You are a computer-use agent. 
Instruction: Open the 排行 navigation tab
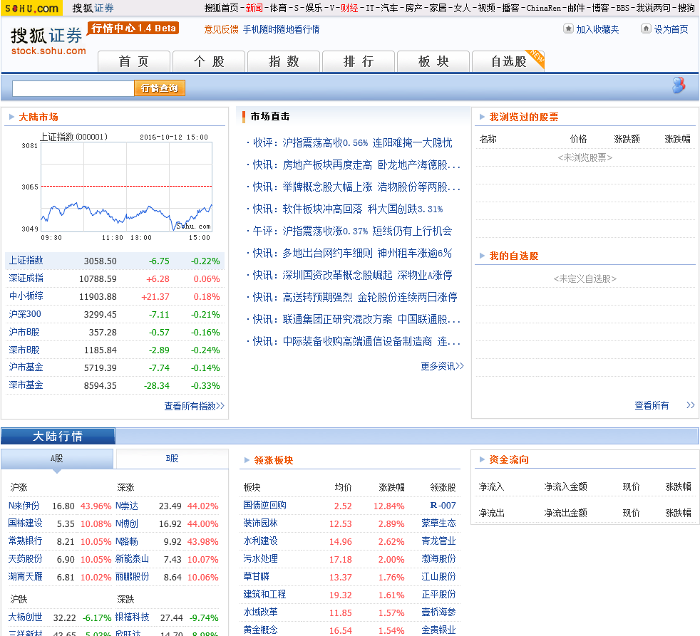(359, 61)
